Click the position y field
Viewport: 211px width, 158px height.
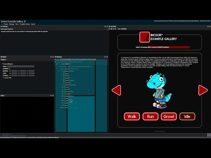pyautogui.click(x=23, y=71)
